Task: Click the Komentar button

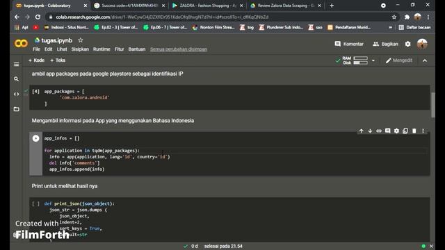Action: 349,44
